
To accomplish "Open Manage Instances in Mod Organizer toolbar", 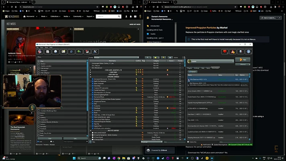I will [x=40, y=52].
